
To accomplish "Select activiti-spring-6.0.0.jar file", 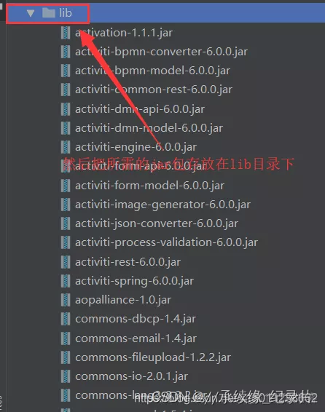I will [x=134, y=281].
